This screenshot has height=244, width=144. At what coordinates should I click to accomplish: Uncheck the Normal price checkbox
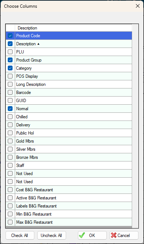(10, 109)
